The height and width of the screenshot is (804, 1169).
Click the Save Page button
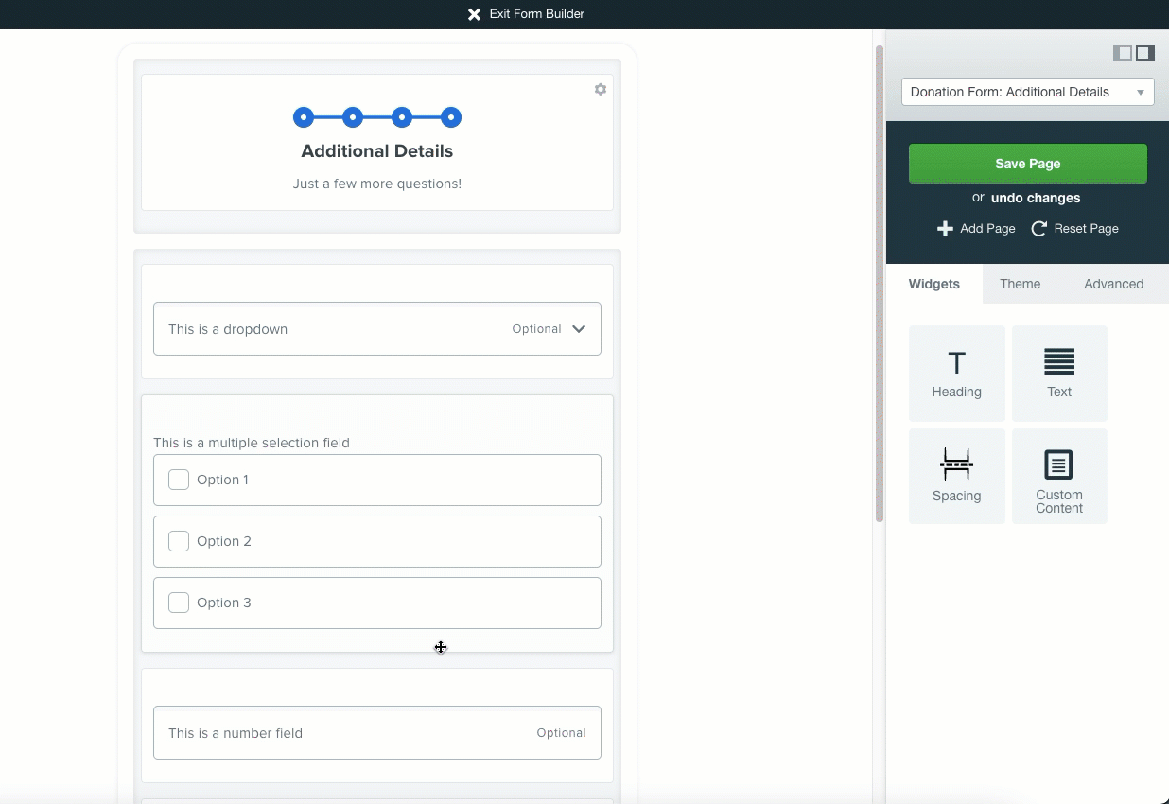1028,164
